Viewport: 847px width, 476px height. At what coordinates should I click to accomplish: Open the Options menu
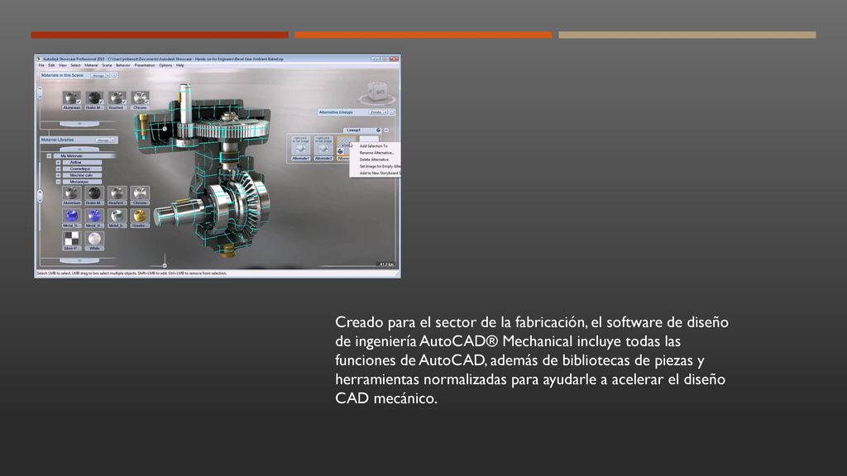(165, 65)
